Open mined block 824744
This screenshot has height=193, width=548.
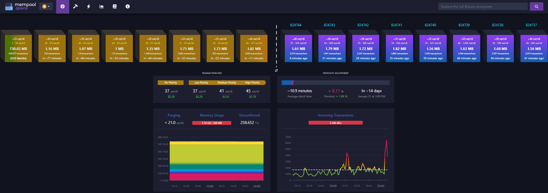(x=298, y=49)
